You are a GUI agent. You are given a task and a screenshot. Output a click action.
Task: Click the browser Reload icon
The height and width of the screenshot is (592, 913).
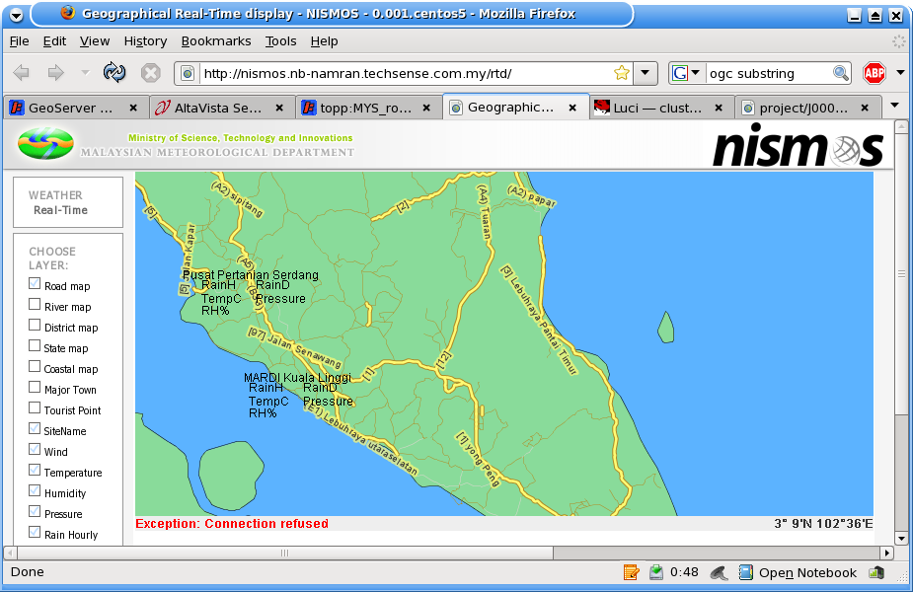(114, 73)
